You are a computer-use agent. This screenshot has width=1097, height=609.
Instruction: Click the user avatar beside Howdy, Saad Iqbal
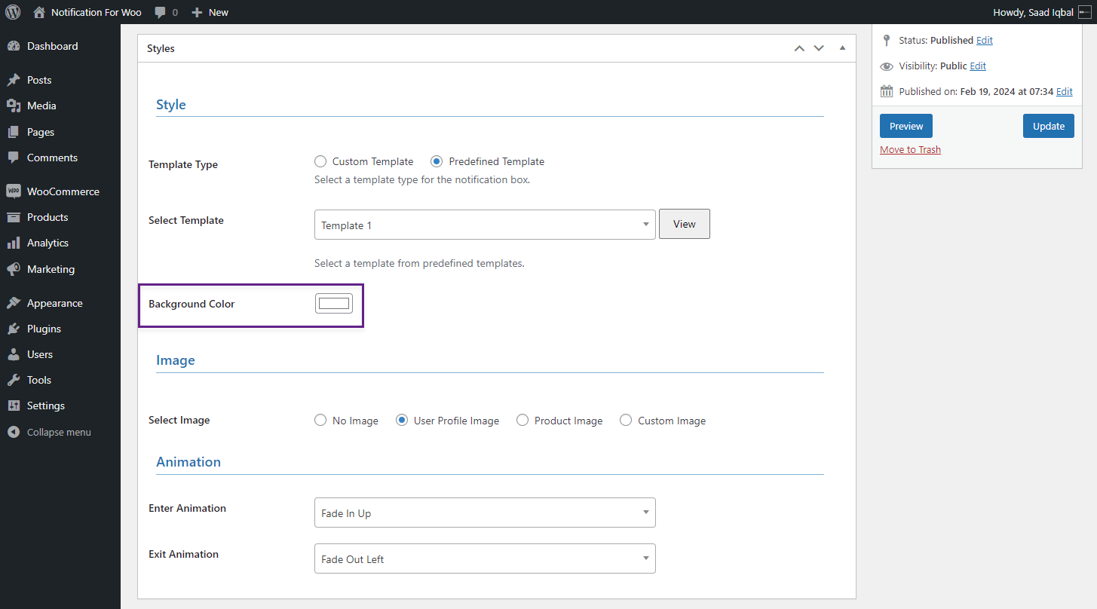pyautogui.click(x=1085, y=12)
